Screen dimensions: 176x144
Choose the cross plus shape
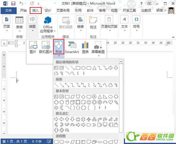(x=56, y=102)
